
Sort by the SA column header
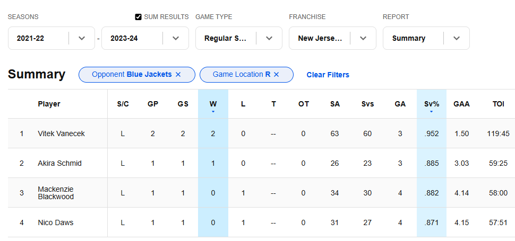(334, 104)
